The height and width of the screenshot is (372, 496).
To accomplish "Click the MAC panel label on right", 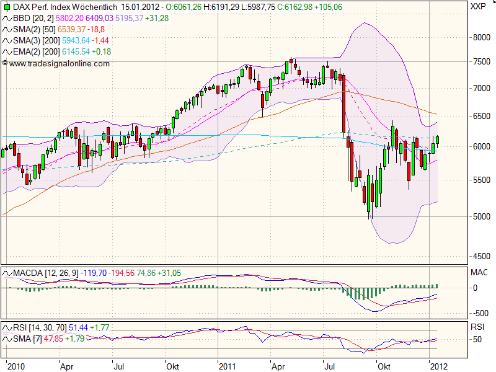I will (479, 272).
